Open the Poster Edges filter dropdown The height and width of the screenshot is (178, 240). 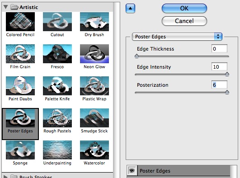coord(177,37)
